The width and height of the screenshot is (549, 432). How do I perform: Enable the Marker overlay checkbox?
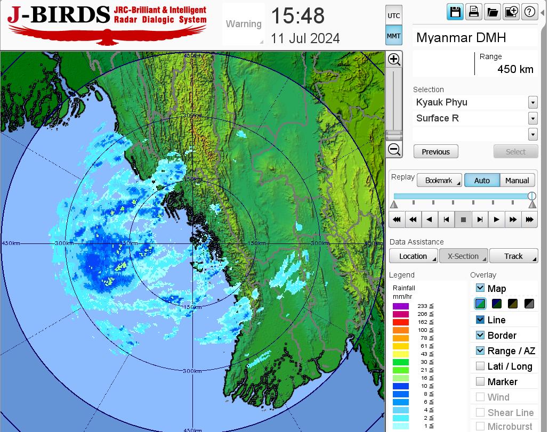(x=480, y=381)
